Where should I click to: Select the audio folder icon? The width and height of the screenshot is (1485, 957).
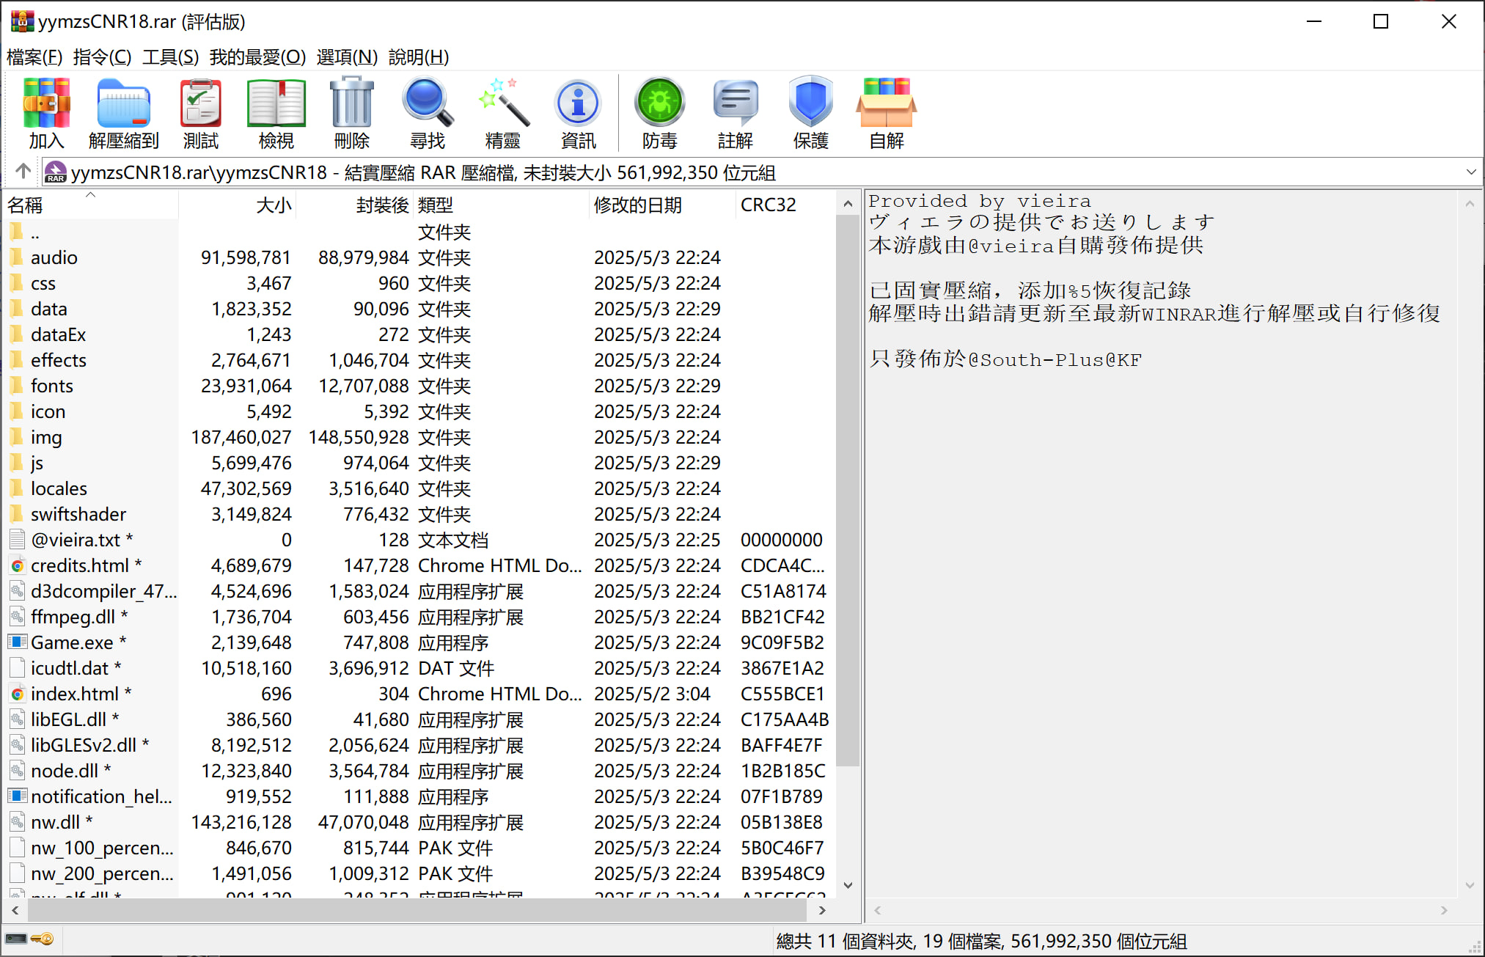coord(17,257)
